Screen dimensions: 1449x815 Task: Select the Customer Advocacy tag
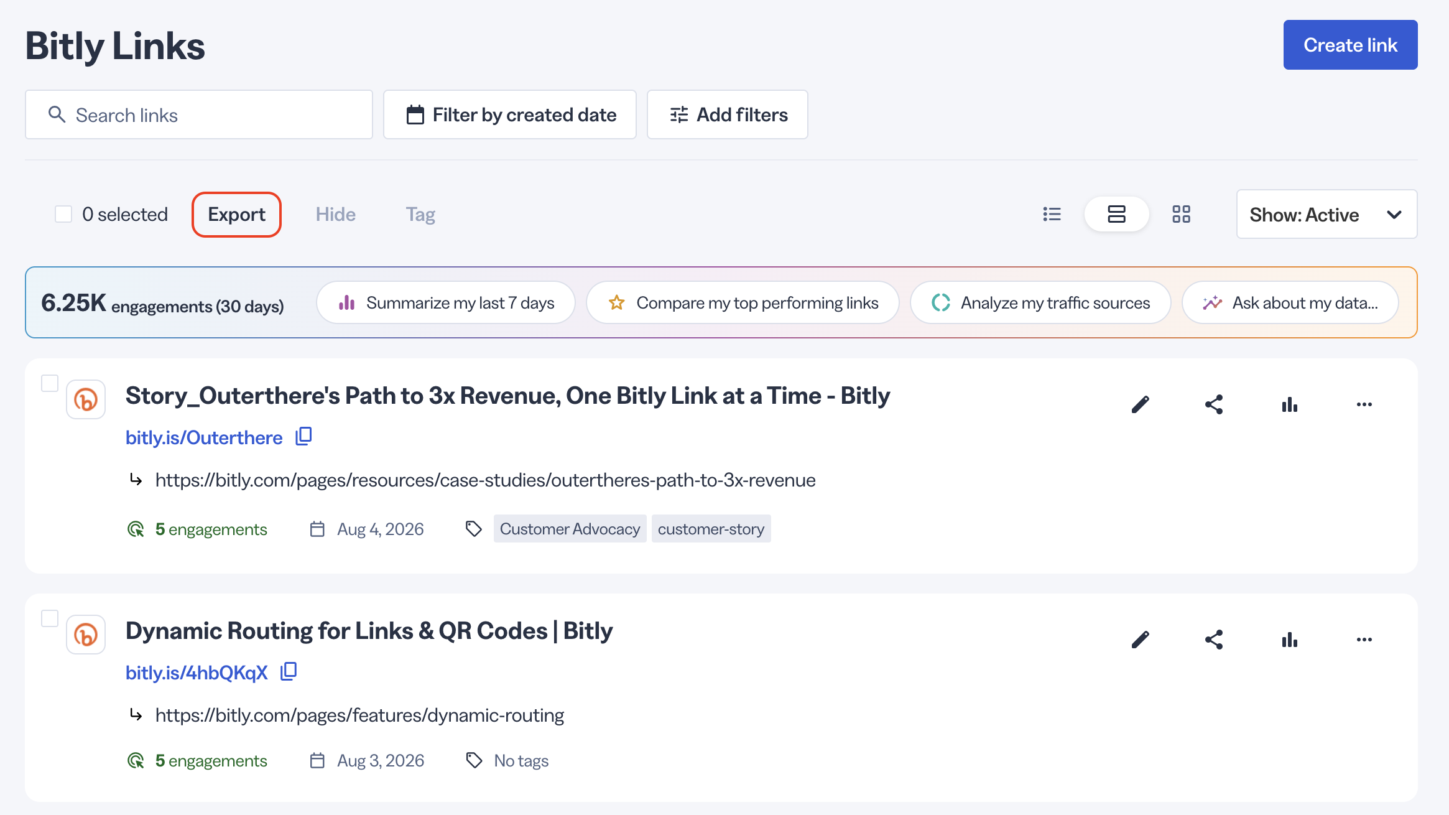click(x=570, y=529)
